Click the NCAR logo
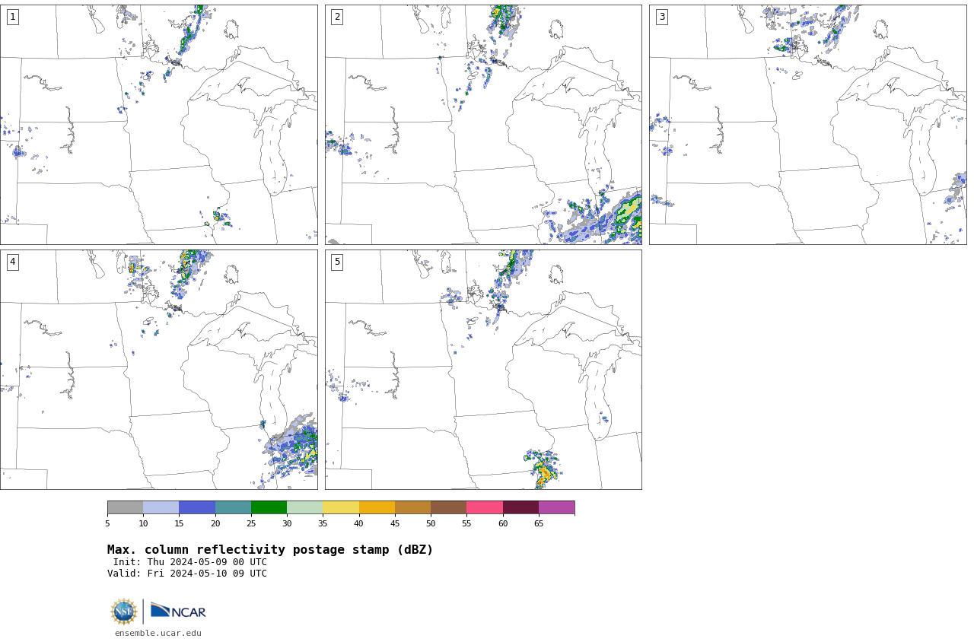Image resolution: width=974 pixels, height=642 pixels. tap(178, 611)
